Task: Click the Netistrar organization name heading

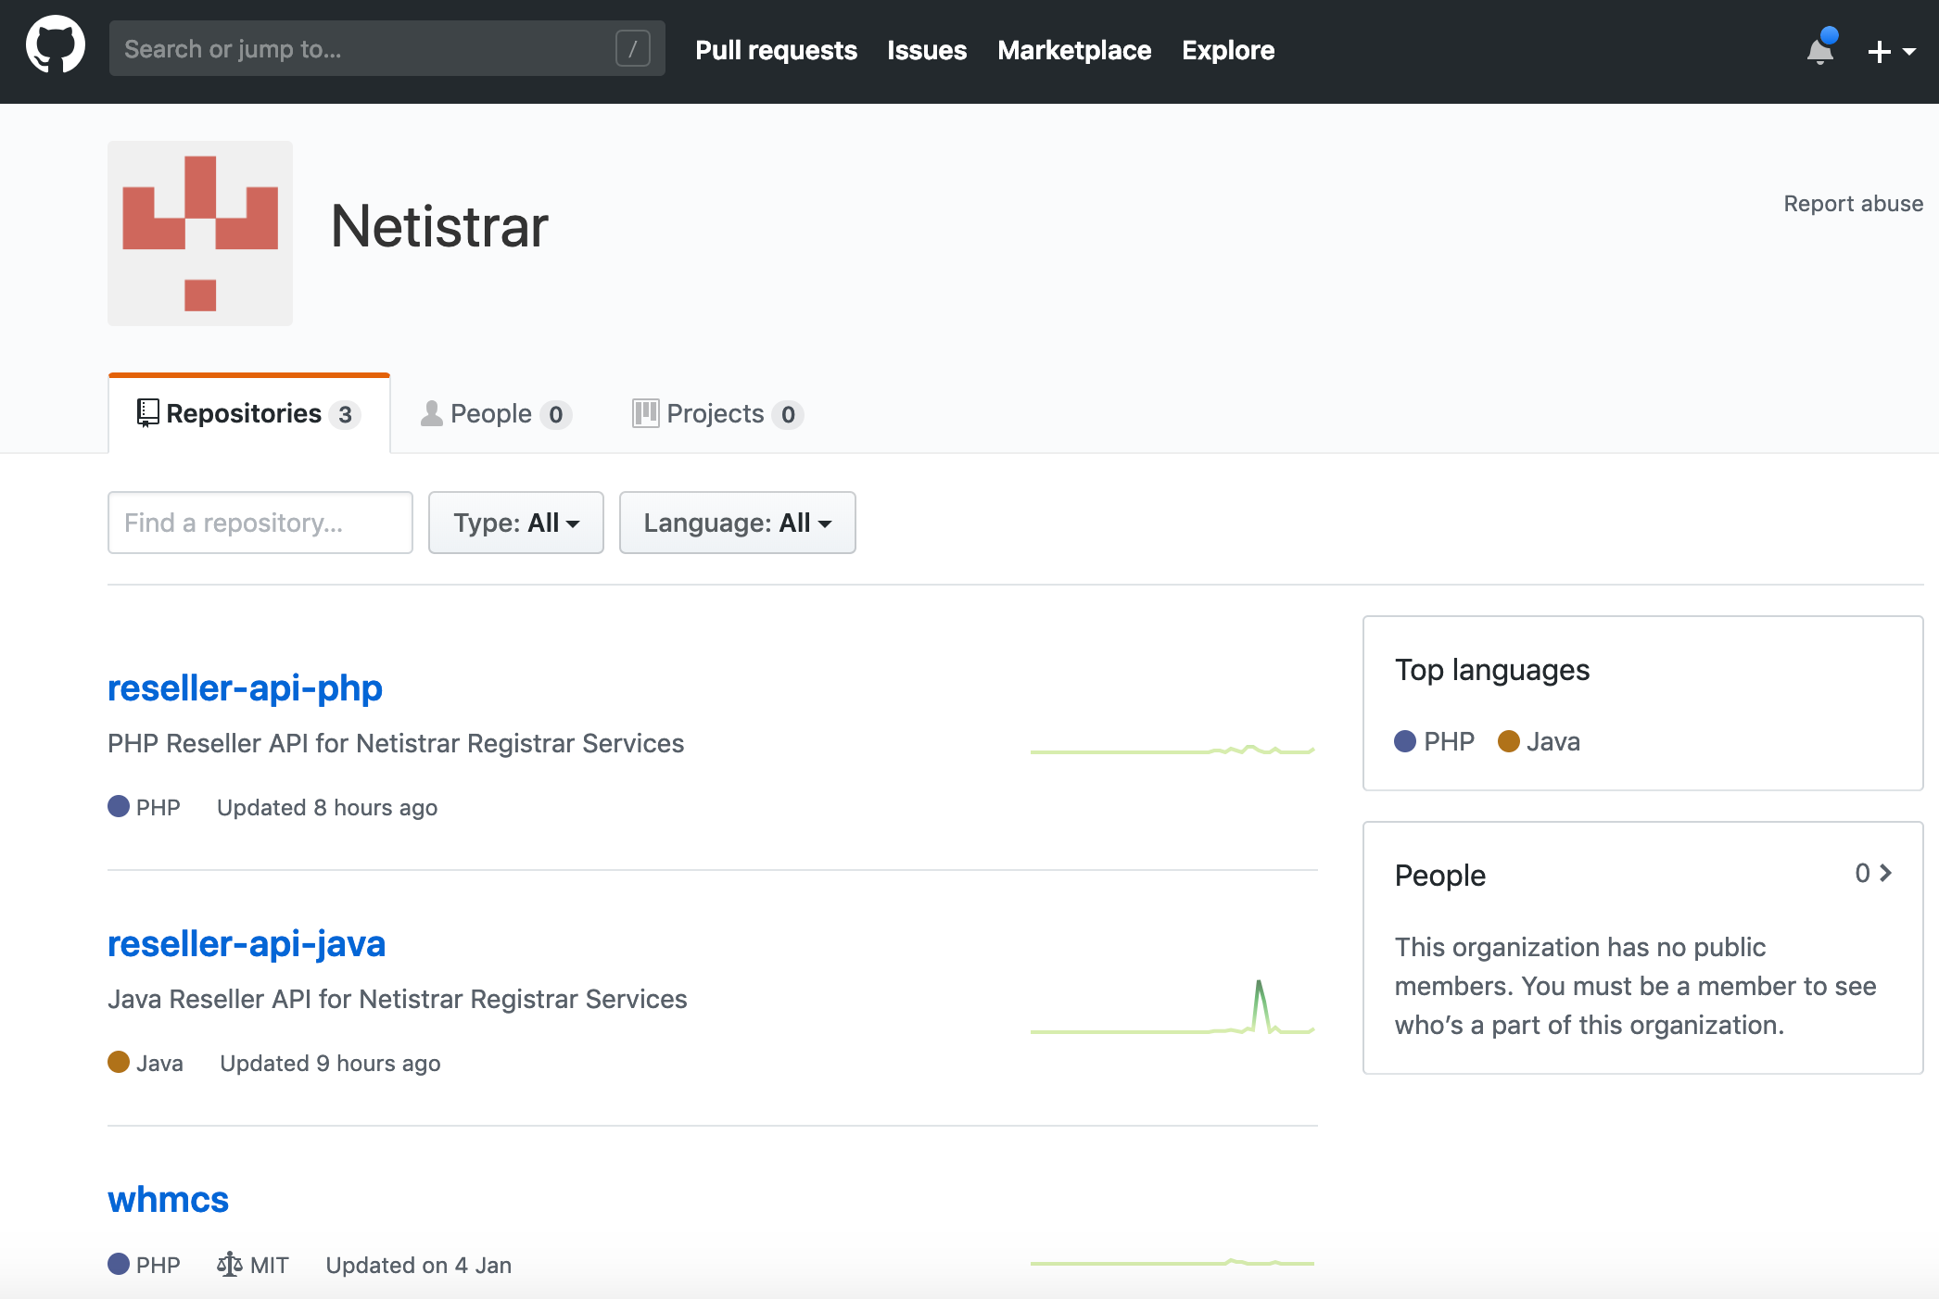Action: click(x=440, y=226)
